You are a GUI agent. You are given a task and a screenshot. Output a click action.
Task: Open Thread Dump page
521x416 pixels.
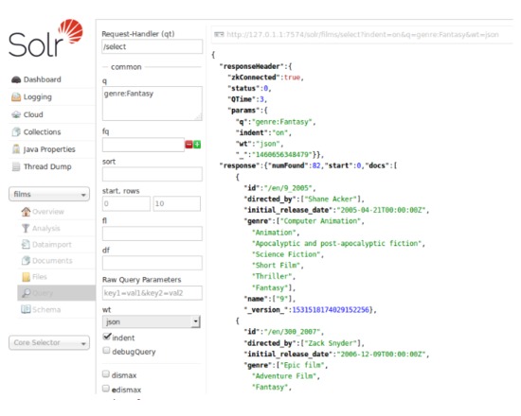click(x=47, y=166)
